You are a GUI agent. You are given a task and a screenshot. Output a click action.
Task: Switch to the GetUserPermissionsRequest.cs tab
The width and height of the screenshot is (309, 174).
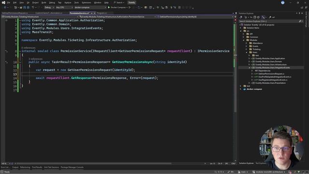15,13
